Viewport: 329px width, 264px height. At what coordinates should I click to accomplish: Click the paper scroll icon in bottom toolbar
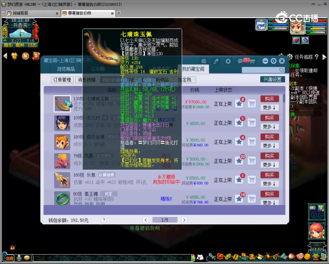point(260,257)
